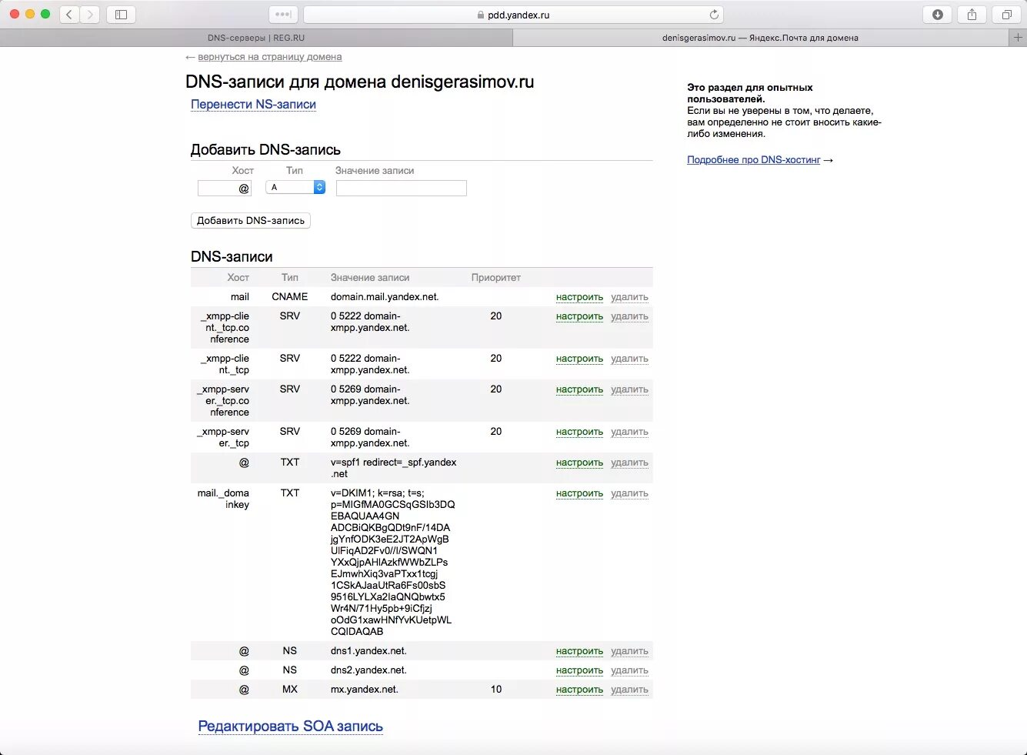The image size is (1027, 755).
Task: Open the Редактировать SOA запись link
Action: click(x=290, y=727)
